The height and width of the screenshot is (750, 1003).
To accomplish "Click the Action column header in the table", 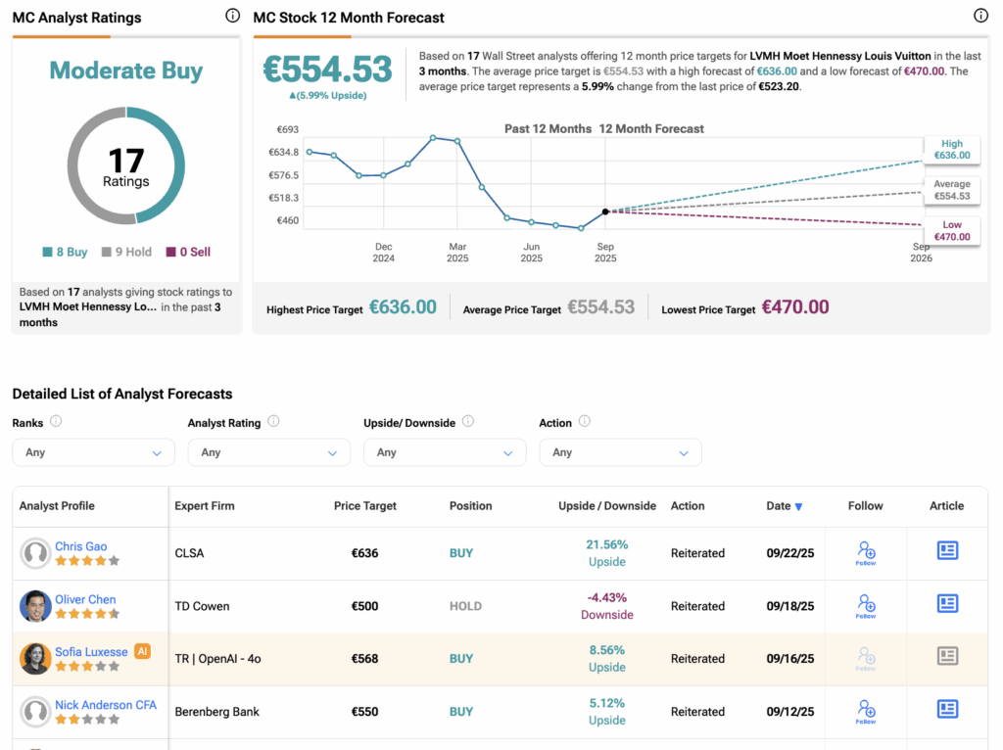I will (x=688, y=506).
